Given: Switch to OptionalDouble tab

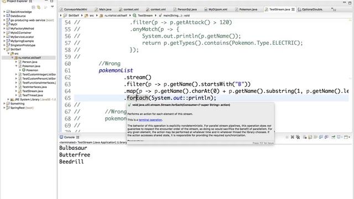Looking at the screenshot, I should 312,9.
